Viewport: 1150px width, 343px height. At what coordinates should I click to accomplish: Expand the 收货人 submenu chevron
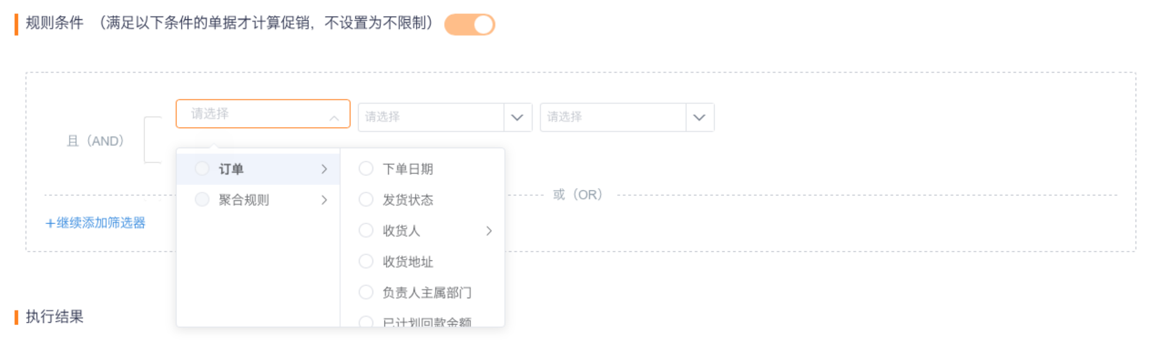coord(489,231)
